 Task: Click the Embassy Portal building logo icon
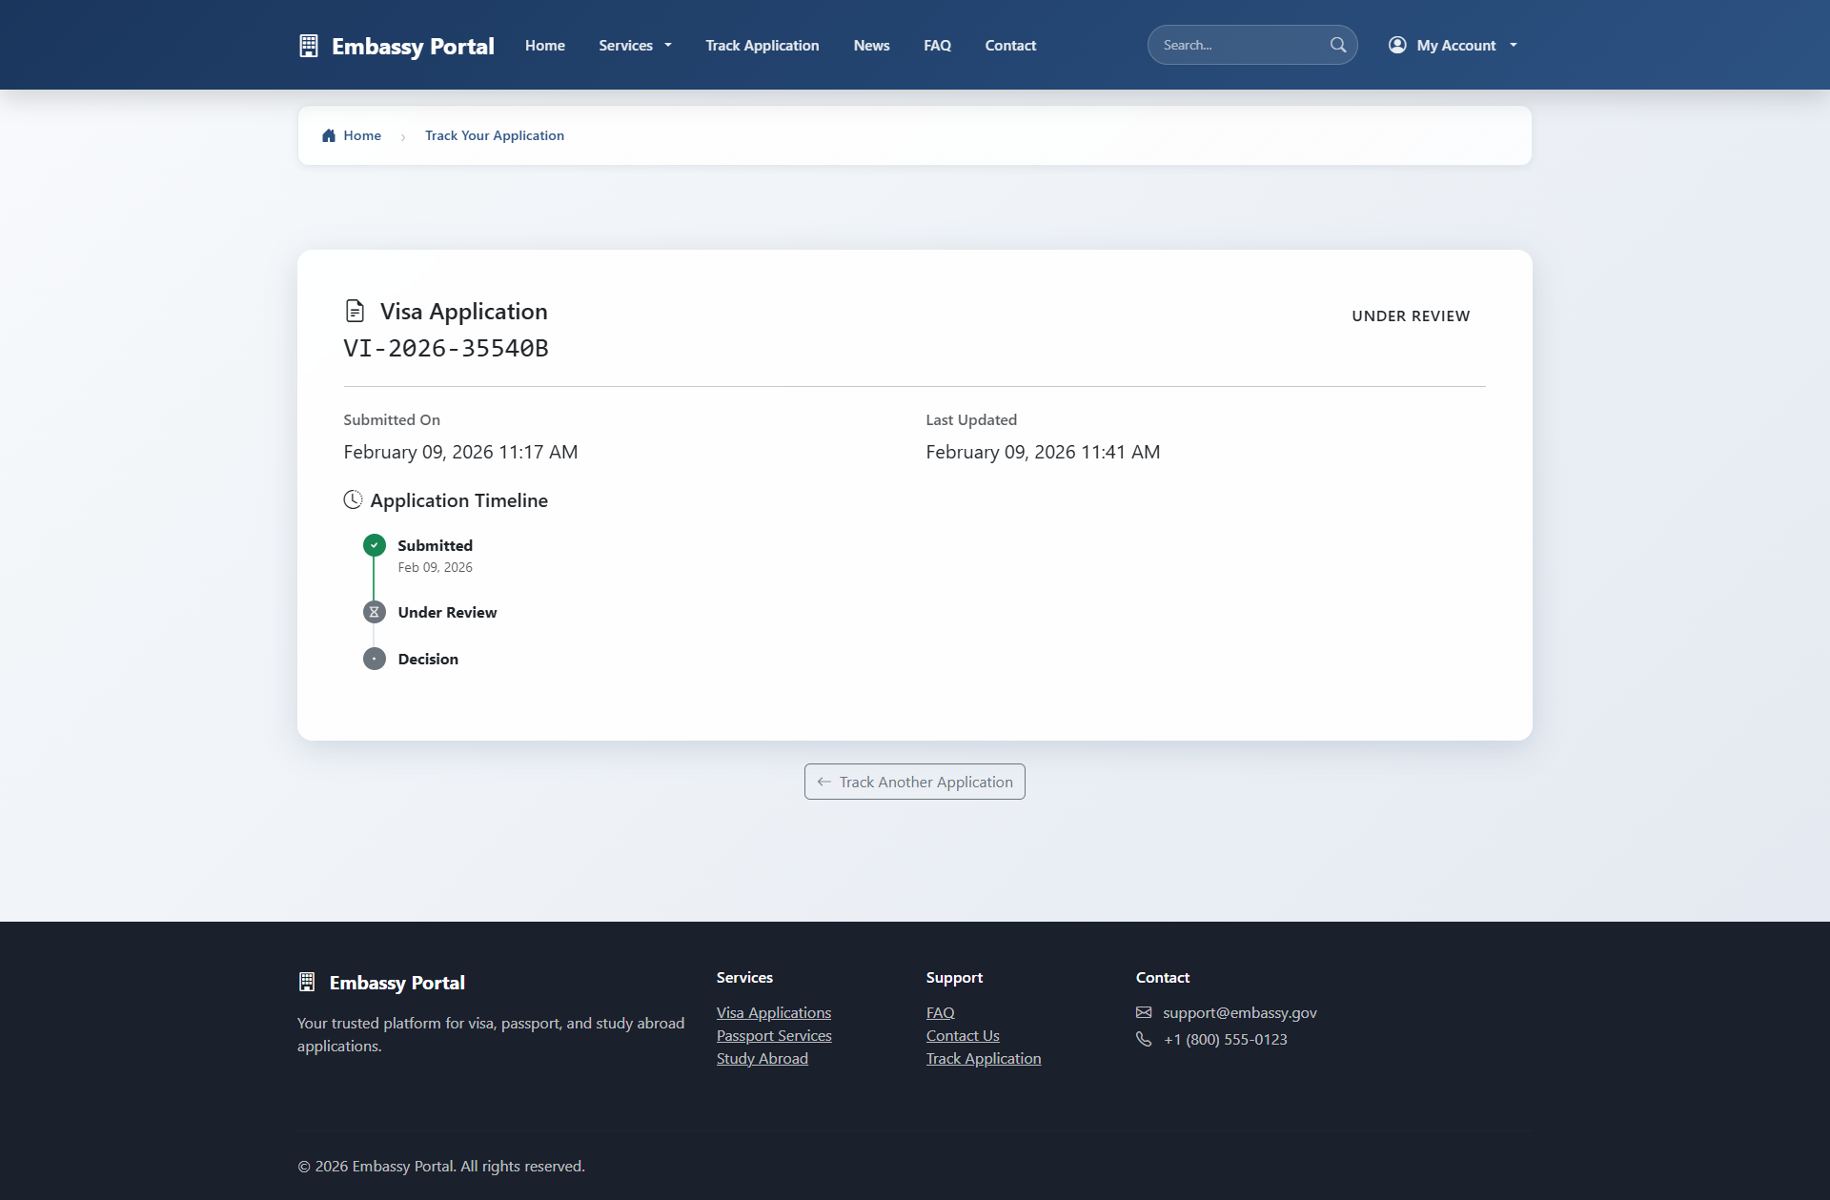click(x=308, y=46)
